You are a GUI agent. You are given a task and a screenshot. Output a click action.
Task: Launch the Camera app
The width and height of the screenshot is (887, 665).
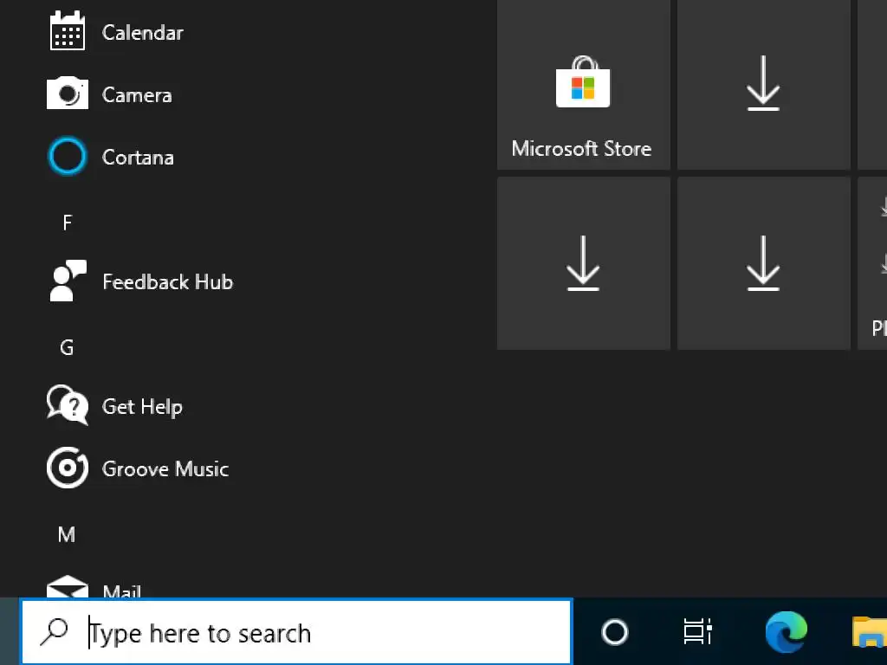click(136, 95)
